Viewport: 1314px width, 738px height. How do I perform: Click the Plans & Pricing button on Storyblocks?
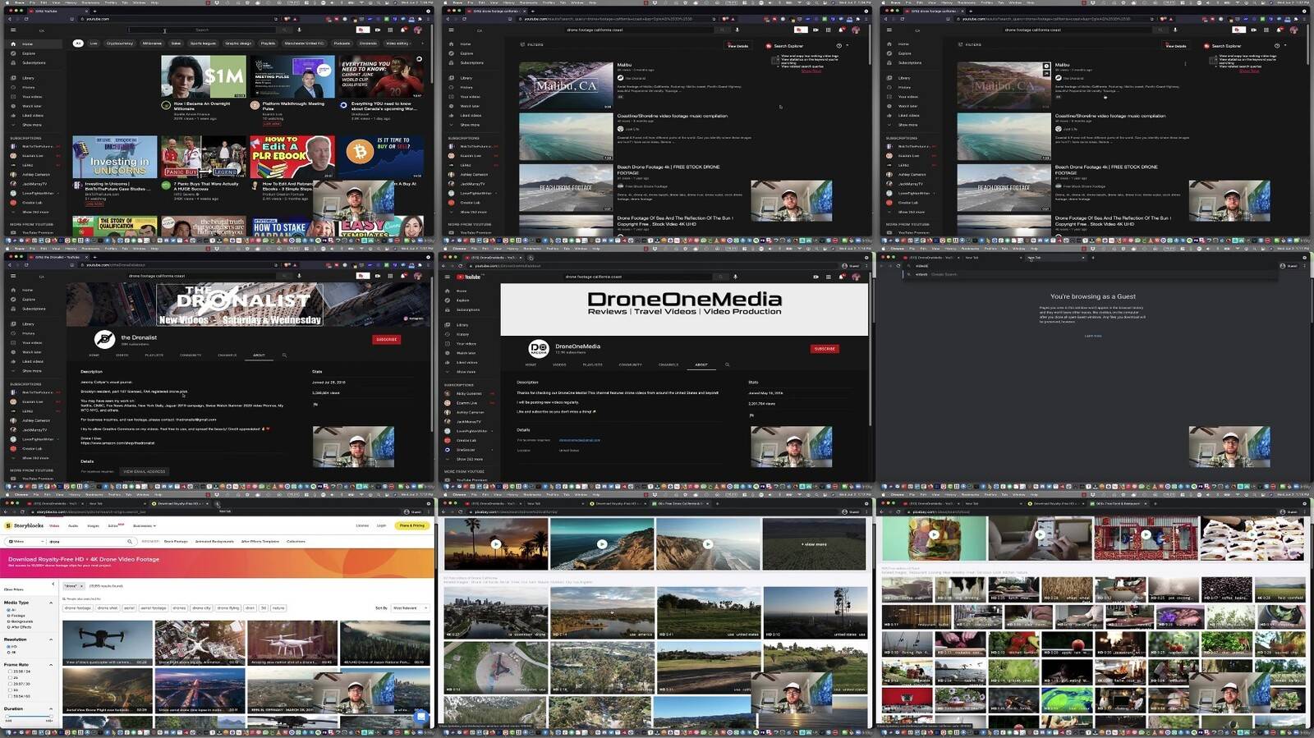coord(412,525)
